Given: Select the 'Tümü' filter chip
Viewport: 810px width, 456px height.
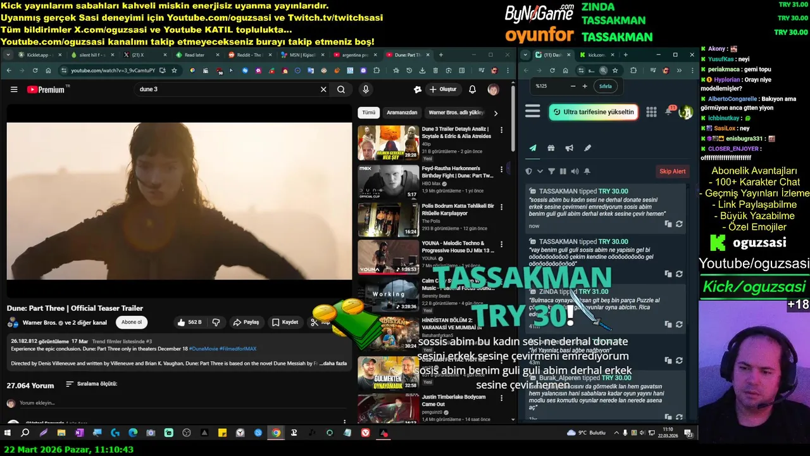Looking at the screenshot, I should (369, 113).
